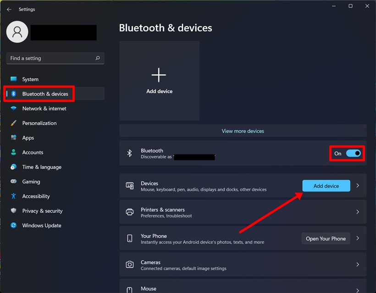Open Personalization settings
The image size is (376, 293).
pyautogui.click(x=55, y=123)
